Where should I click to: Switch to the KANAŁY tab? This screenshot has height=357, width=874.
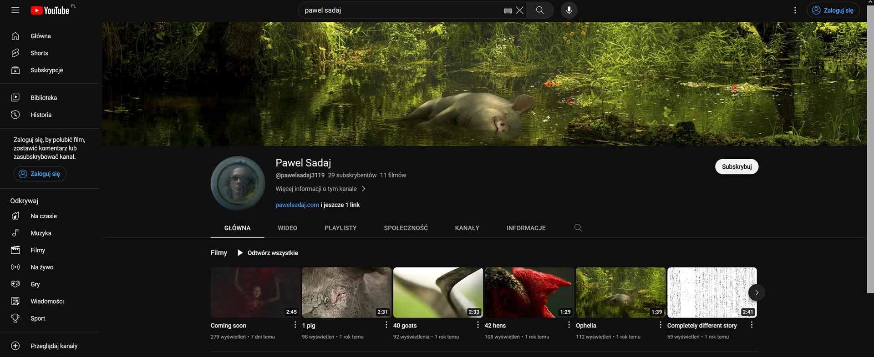467,228
